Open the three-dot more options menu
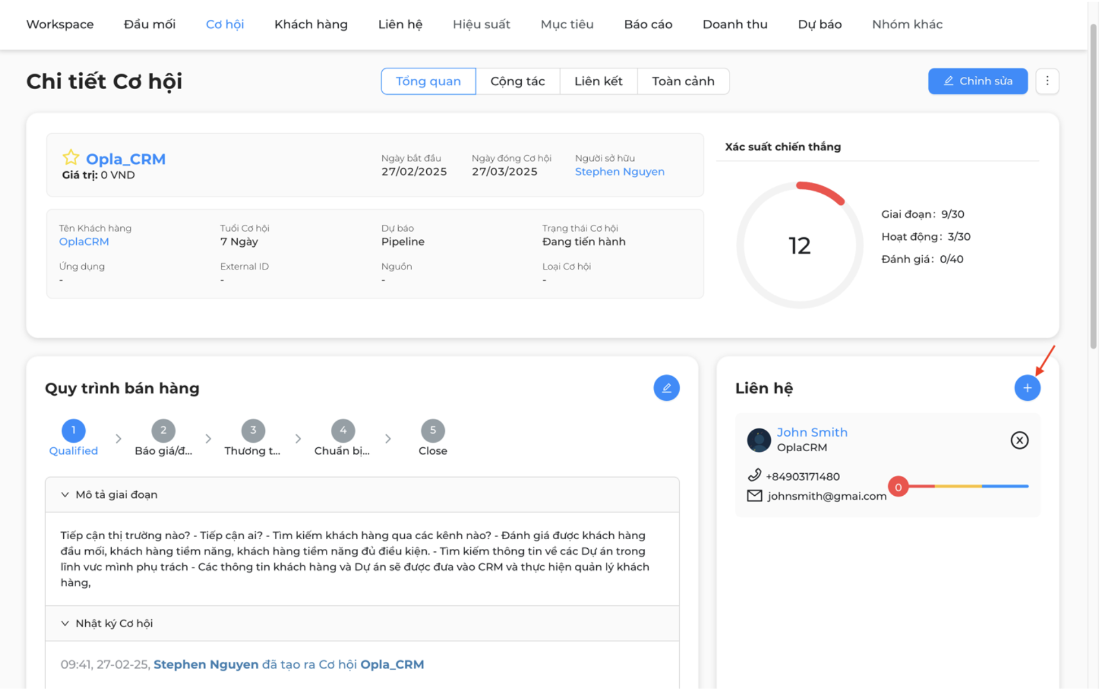This screenshot has width=1101, height=690. pyautogui.click(x=1047, y=81)
